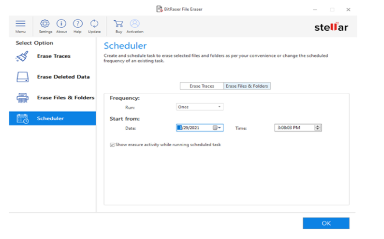Select the Erase Traces brush icon in sidebar
Image resolution: width=384 pixels, height=239 pixels.
tap(22, 56)
